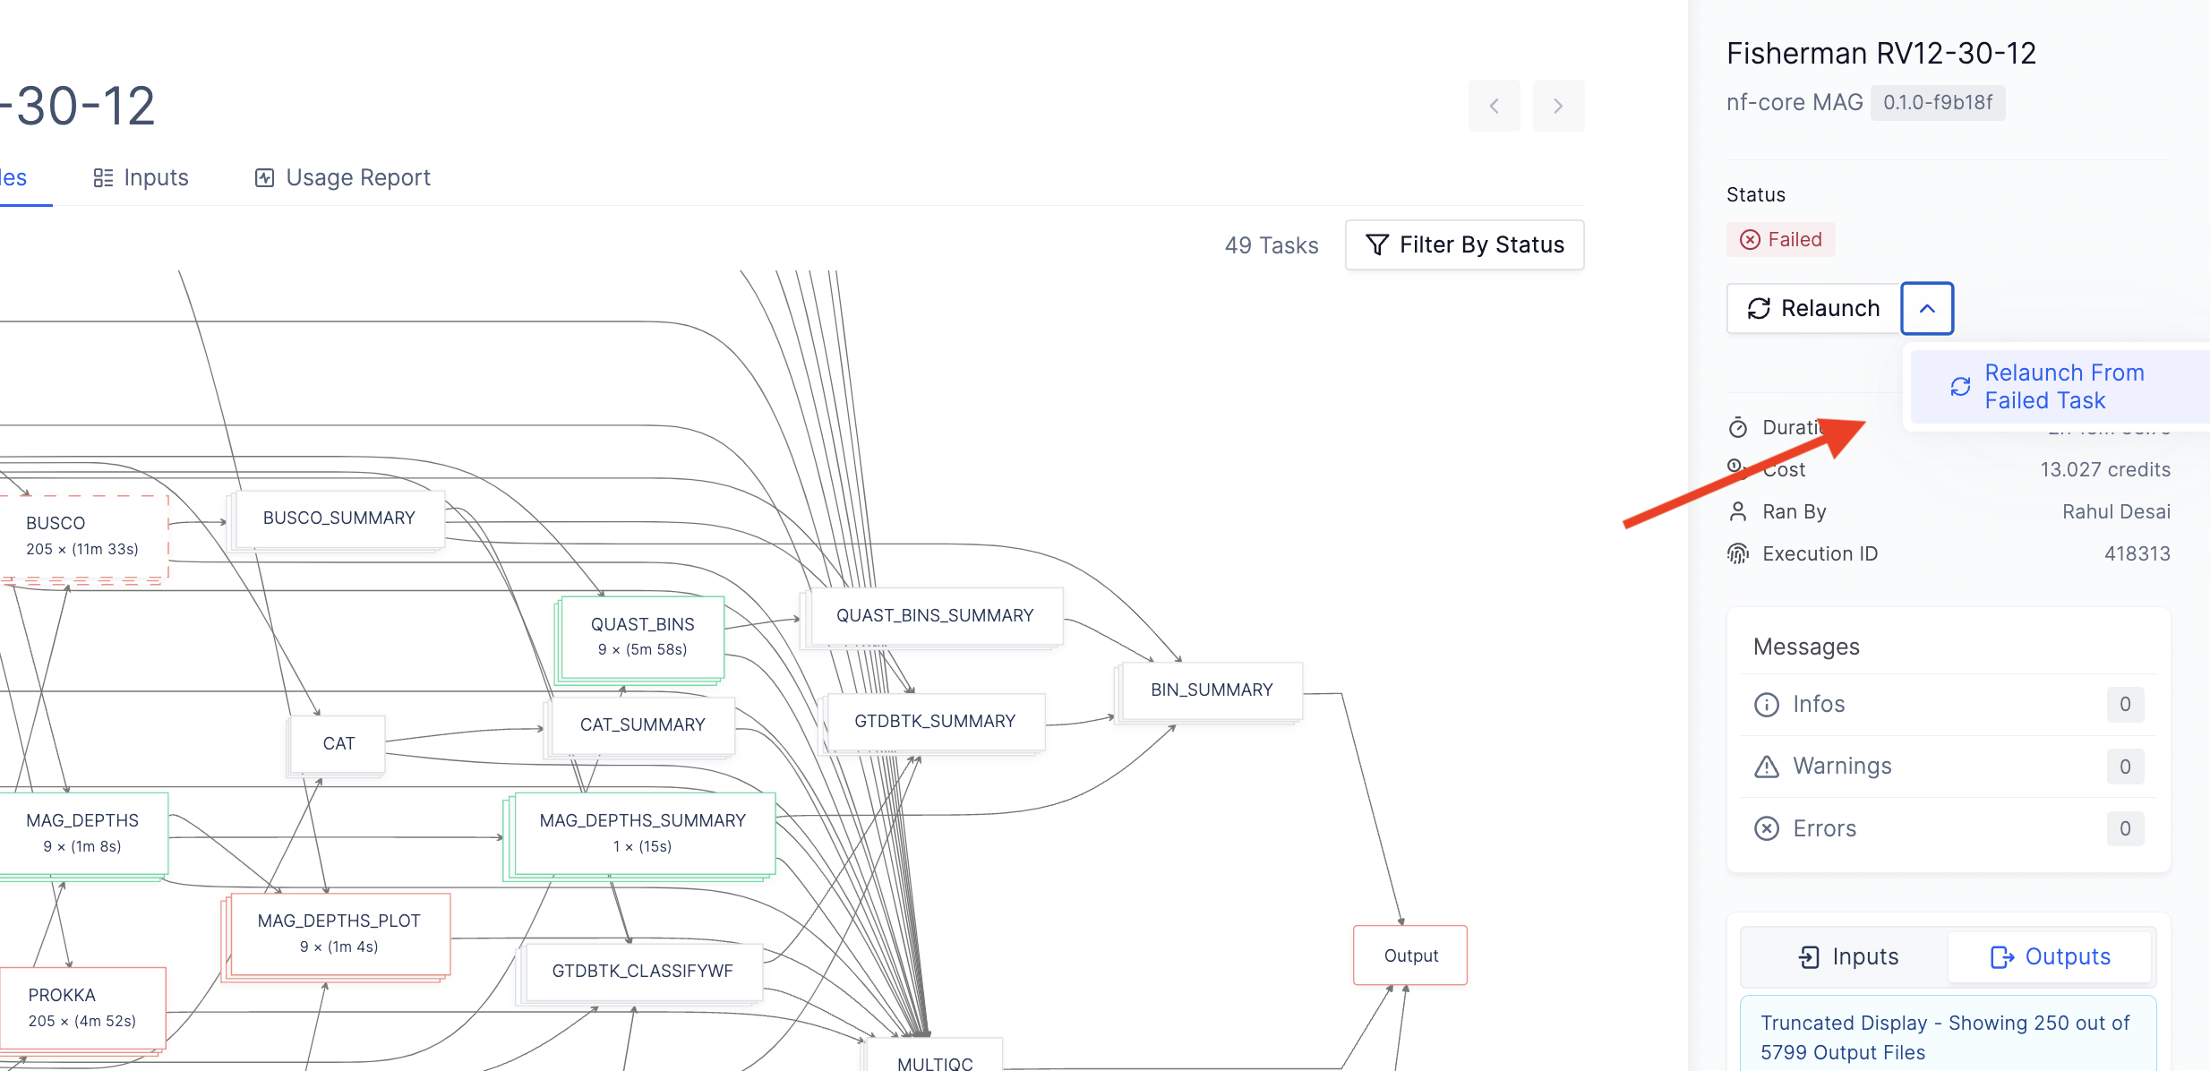Select the MAG_DEPTHS_PLOT node

[339, 933]
